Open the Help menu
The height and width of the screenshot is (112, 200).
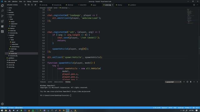click(41, 2)
